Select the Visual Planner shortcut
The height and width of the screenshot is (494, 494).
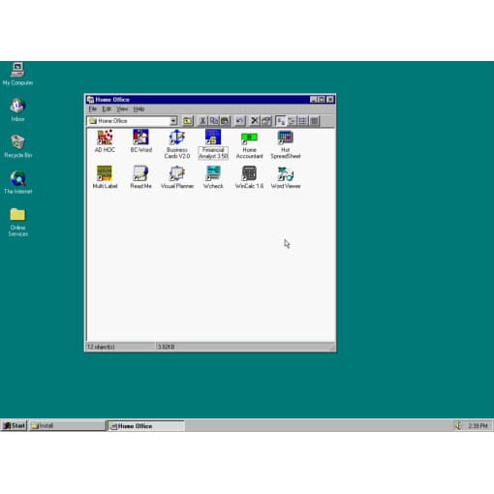(x=177, y=177)
